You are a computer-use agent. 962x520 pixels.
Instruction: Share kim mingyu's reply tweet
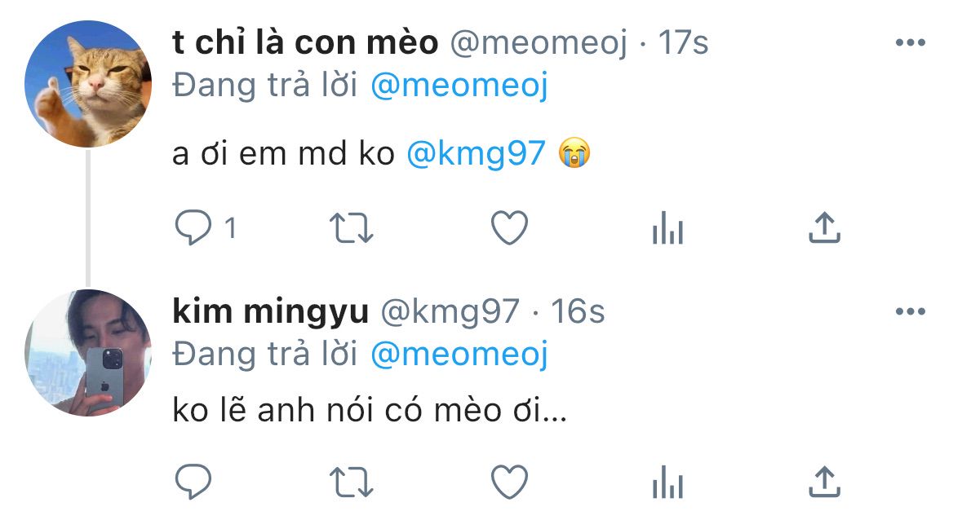pos(824,482)
